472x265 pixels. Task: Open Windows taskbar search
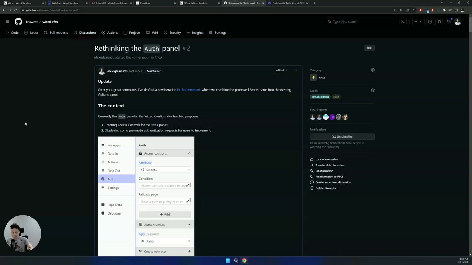(236, 261)
